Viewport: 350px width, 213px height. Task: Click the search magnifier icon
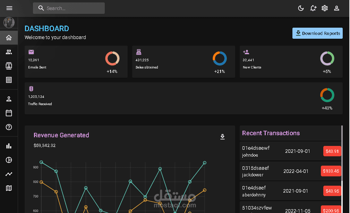click(x=41, y=8)
